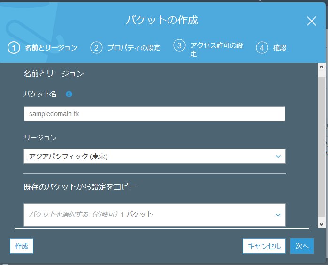Screen dimensions: 328x265
Task: Click the step 3 circle icon
Action: [179, 45]
